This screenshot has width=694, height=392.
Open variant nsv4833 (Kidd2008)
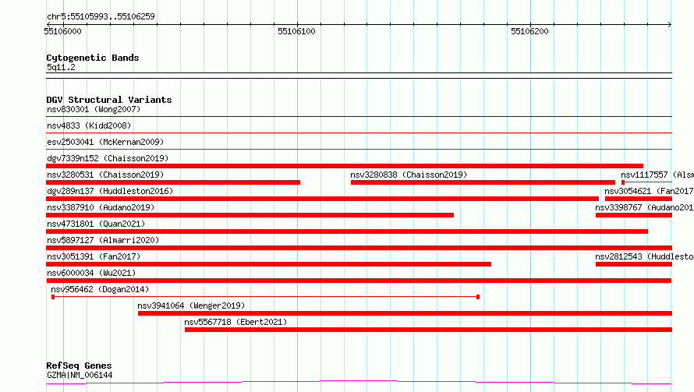pyautogui.click(x=89, y=125)
